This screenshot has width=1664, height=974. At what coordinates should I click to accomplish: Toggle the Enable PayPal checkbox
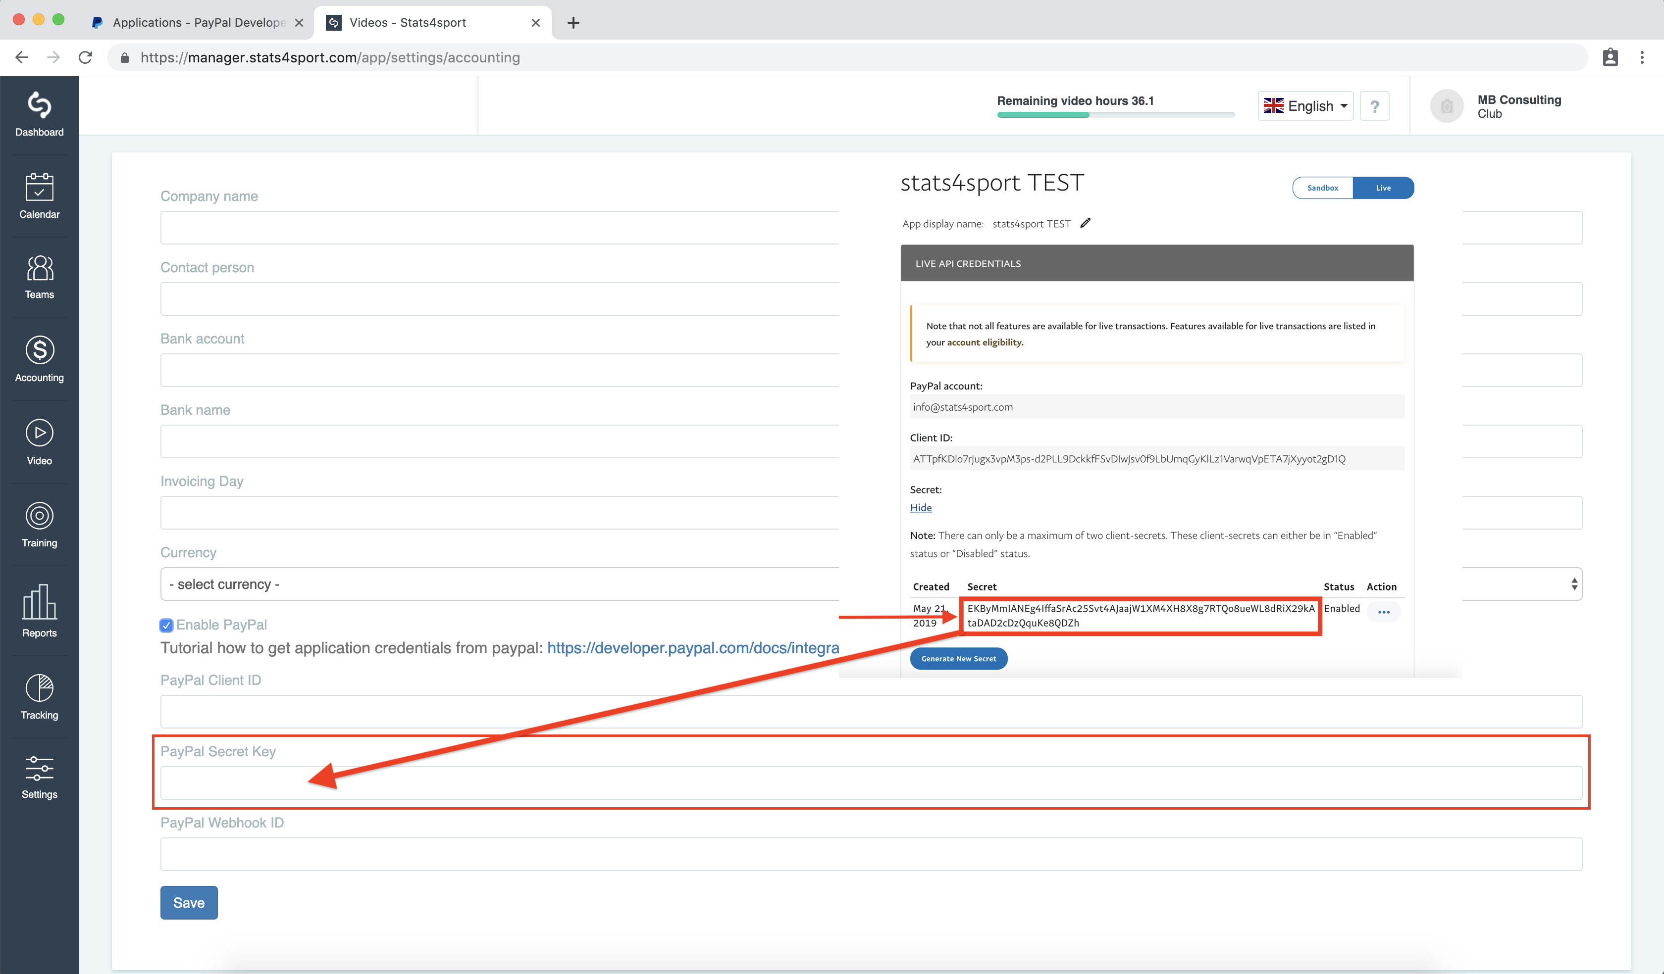[x=166, y=625]
